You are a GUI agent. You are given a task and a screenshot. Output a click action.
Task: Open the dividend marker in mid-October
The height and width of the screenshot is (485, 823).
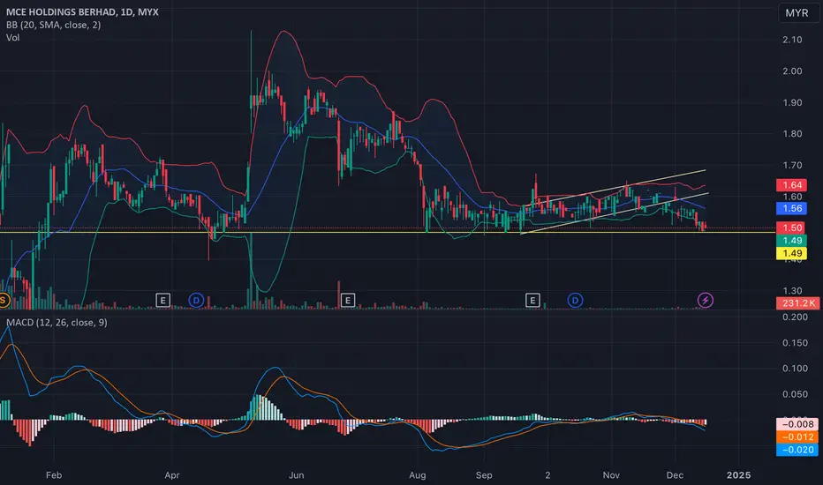[x=575, y=301]
